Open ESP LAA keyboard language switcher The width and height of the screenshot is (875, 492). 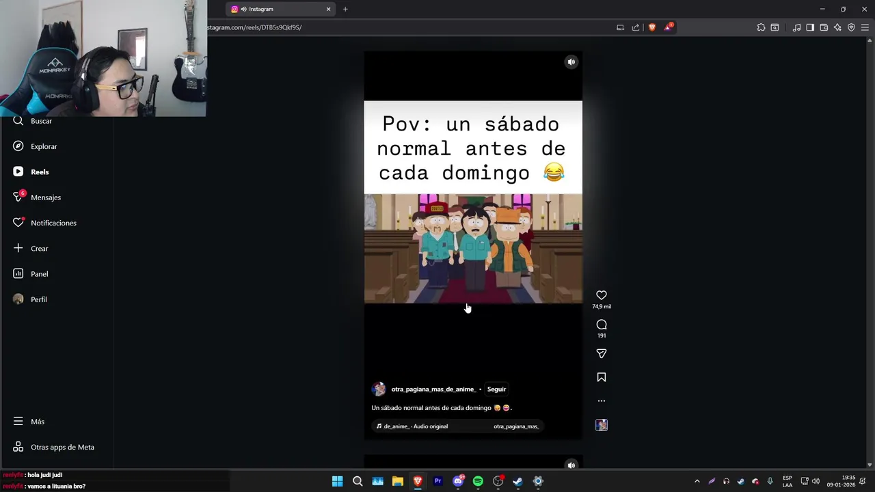pyautogui.click(x=787, y=481)
